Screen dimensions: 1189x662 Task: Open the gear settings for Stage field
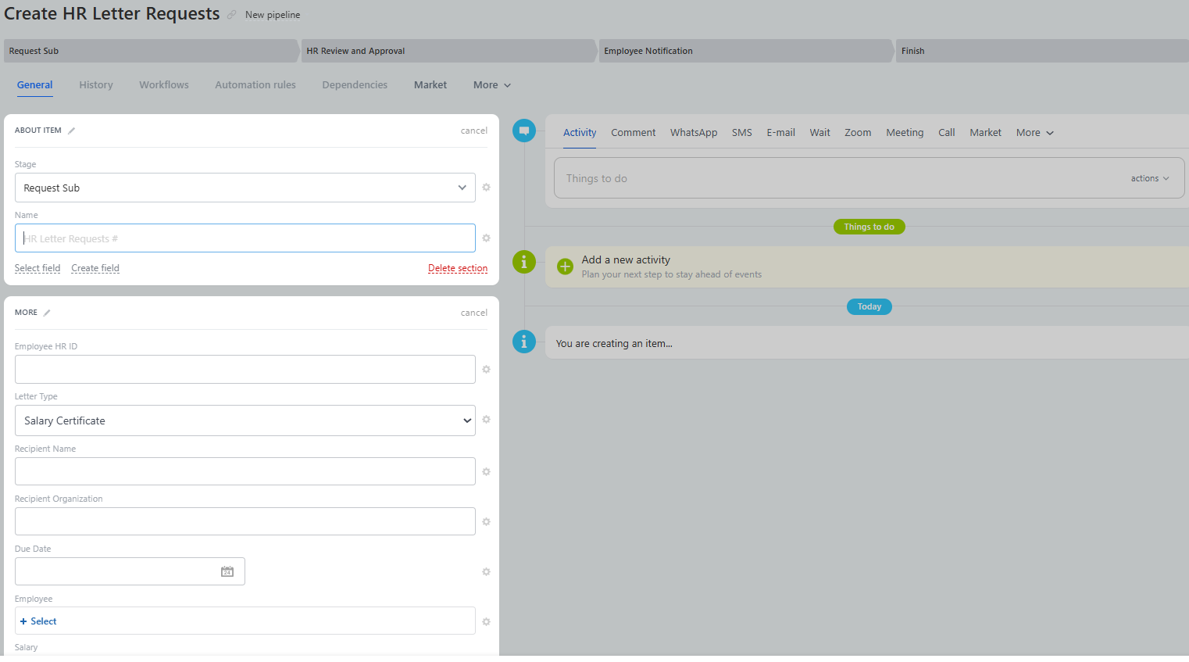[486, 188]
